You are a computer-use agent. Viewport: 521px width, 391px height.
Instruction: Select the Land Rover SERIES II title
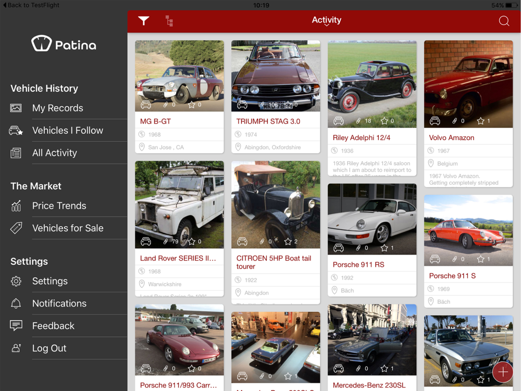[x=178, y=259]
